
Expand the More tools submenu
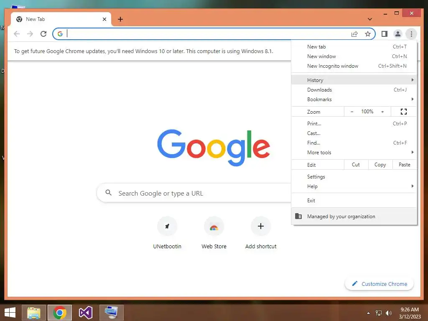pos(354,152)
